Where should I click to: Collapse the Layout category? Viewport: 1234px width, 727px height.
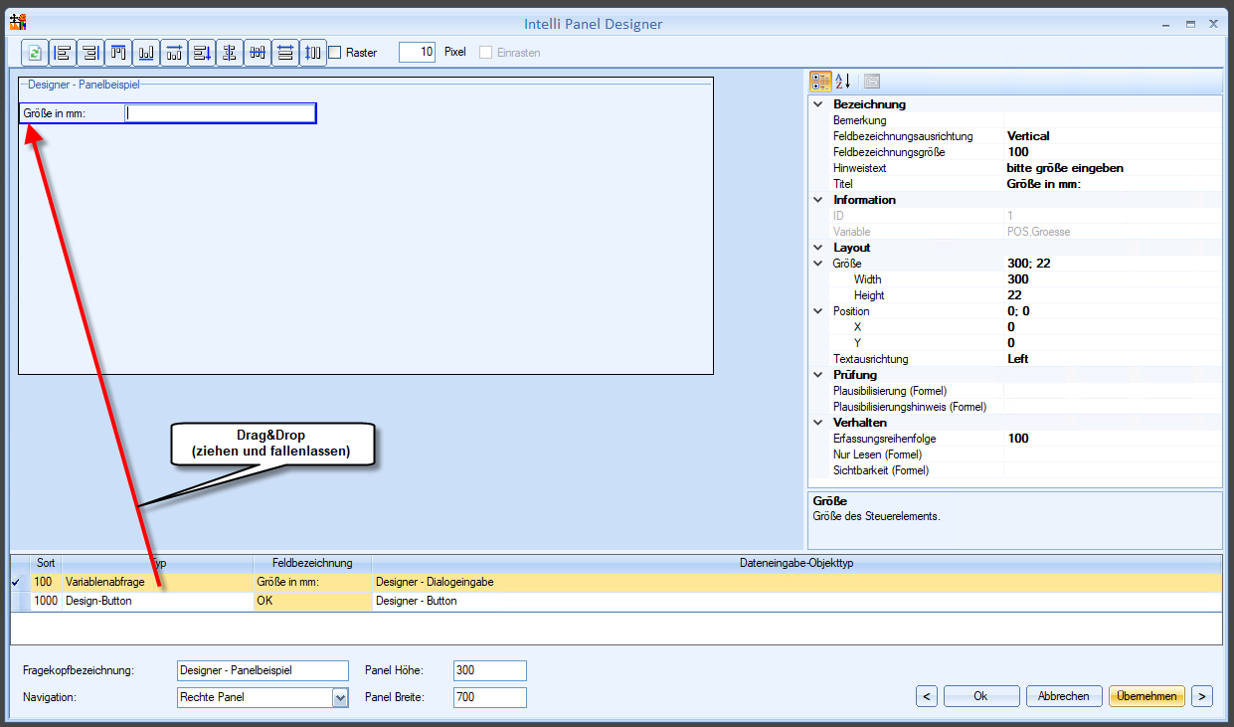pos(818,248)
